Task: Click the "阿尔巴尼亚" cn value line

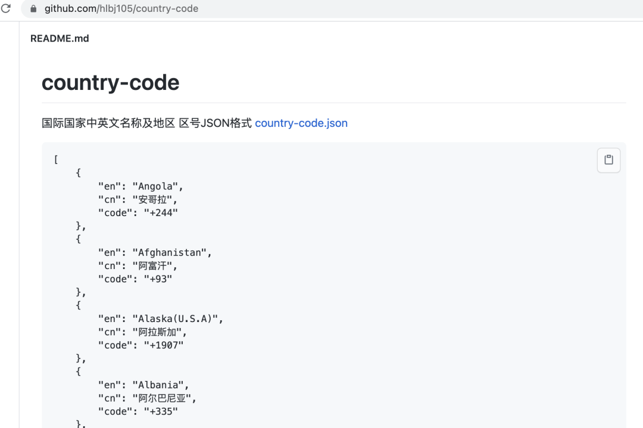Action: [147, 398]
